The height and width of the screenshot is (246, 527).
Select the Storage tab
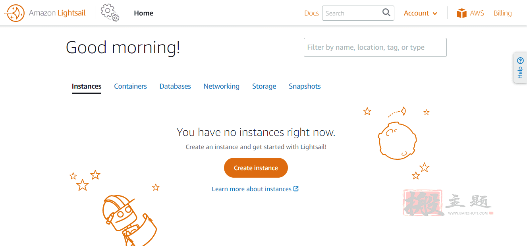[264, 86]
